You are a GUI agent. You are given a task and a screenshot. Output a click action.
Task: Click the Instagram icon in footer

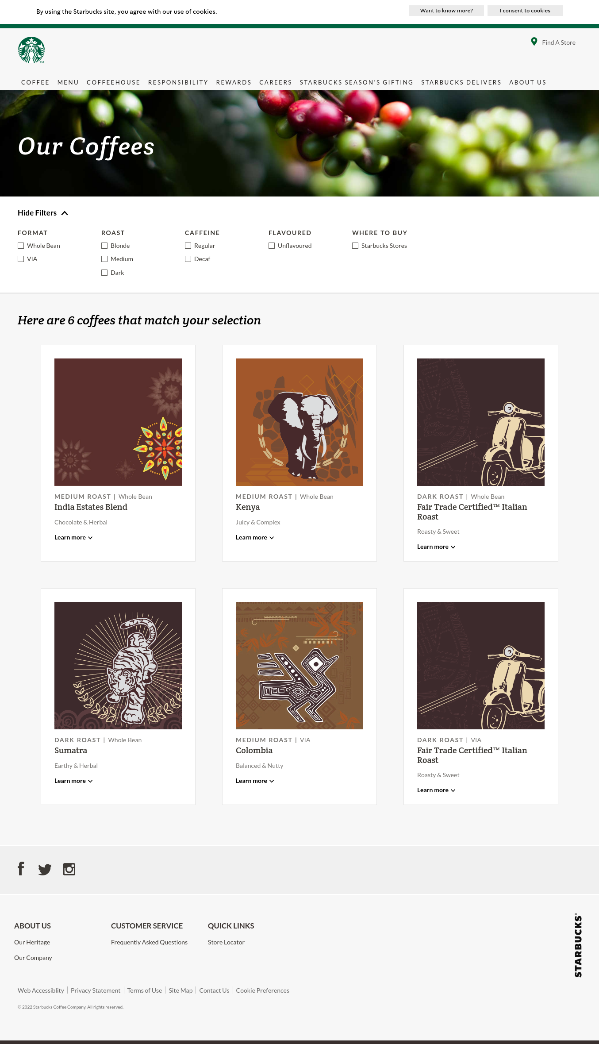pyautogui.click(x=69, y=869)
